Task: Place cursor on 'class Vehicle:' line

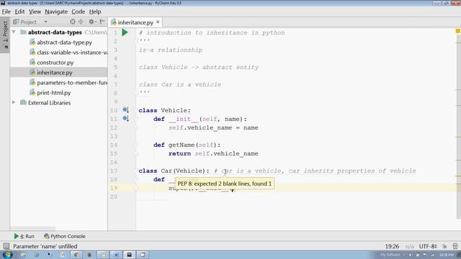Action: [164, 110]
